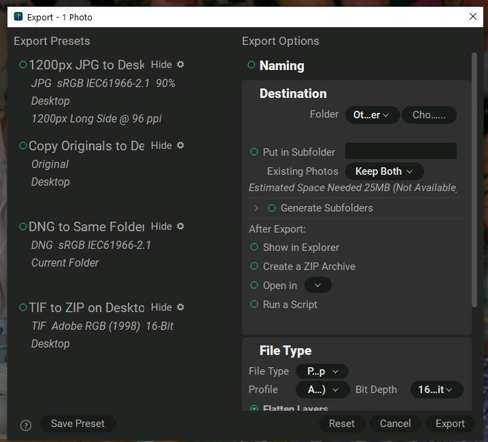Click gear icon beside DNG to Same Folder
This screenshot has width=488, height=442.
pyautogui.click(x=180, y=226)
